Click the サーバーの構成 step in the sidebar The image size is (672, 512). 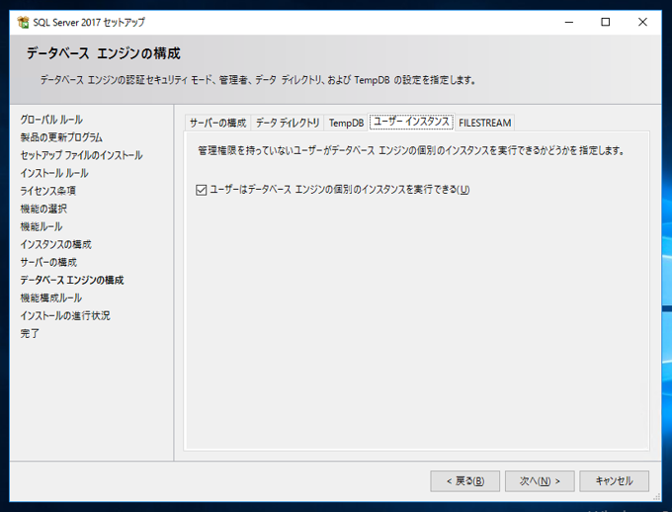(x=48, y=262)
